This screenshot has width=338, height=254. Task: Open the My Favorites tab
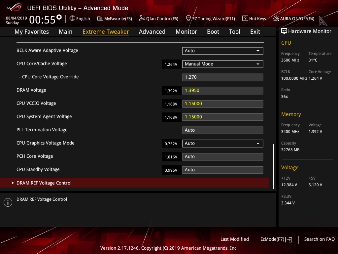click(32, 32)
